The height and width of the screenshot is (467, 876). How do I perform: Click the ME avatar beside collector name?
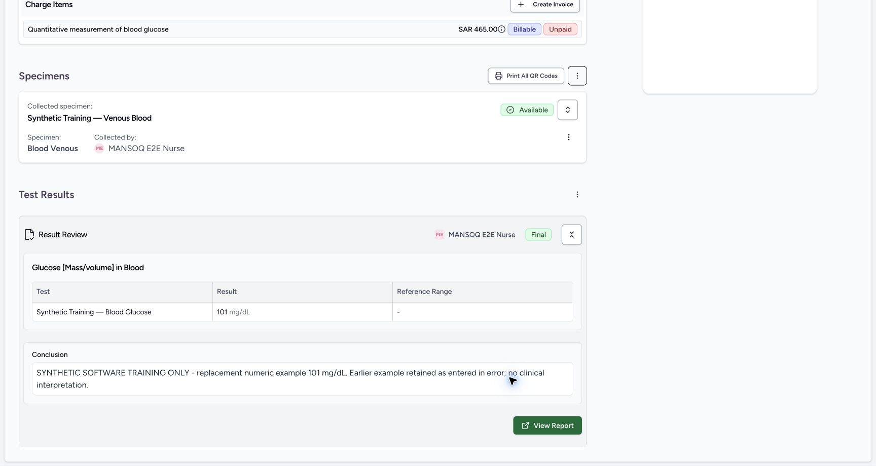99,149
